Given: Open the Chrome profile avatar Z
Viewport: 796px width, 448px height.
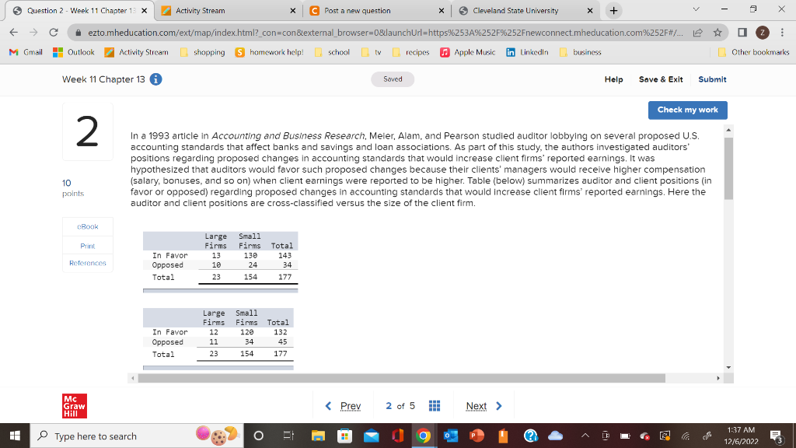Looking at the screenshot, I should [x=762, y=33].
